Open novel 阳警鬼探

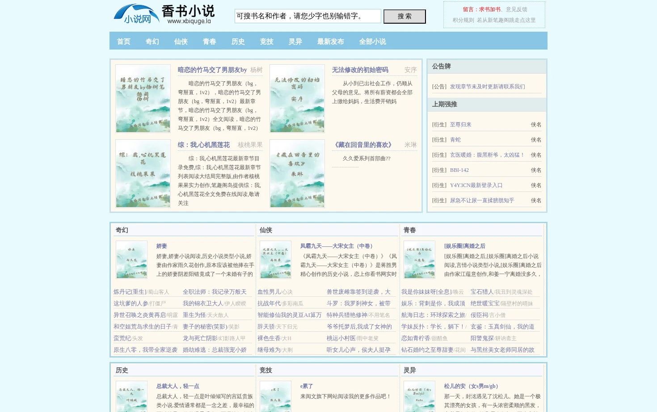[482, 338]
